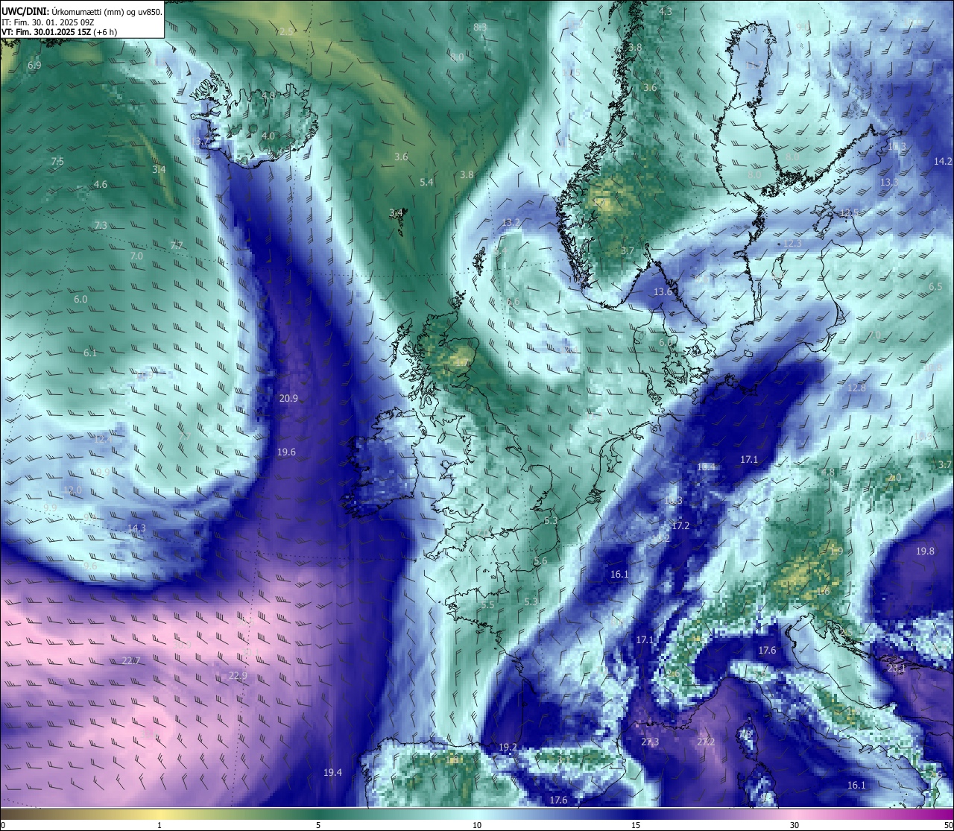Click the 27.3 value in the Mediterranean
The width and height of the screenshot is (954, 831).
(650, 742)
